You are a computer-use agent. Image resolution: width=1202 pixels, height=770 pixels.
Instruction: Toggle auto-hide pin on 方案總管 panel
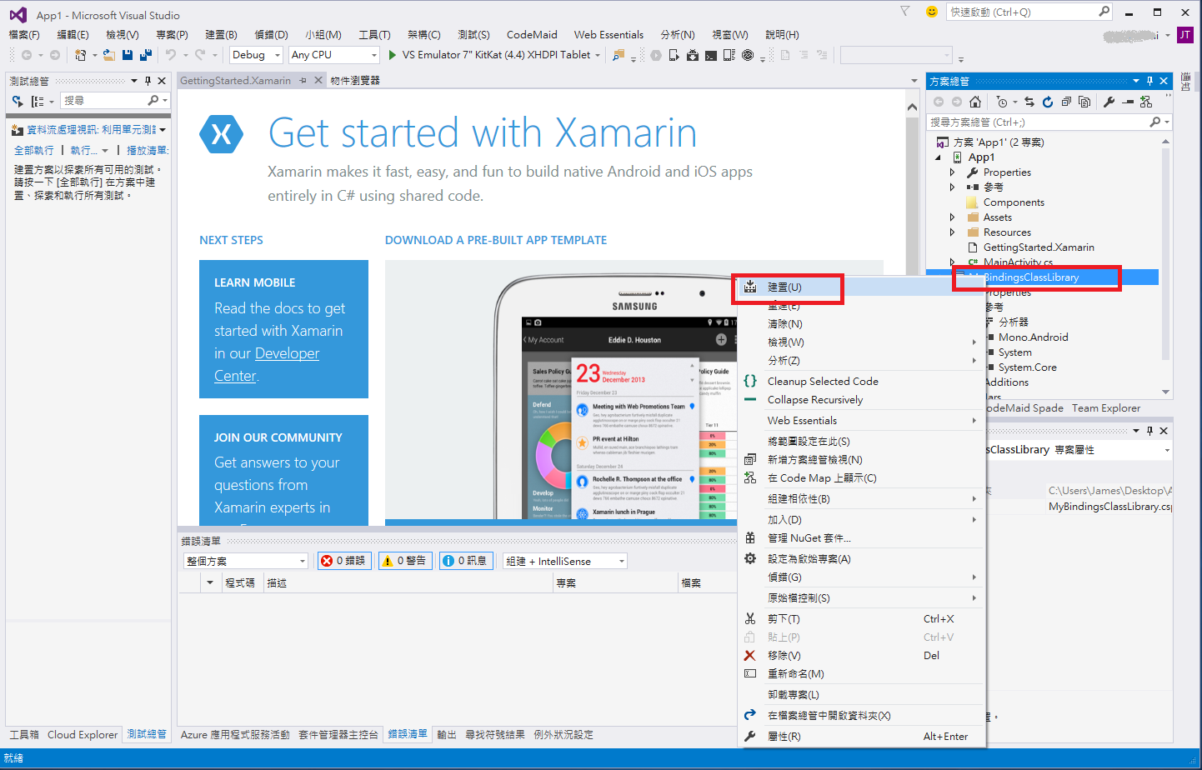click(1149, 81)
